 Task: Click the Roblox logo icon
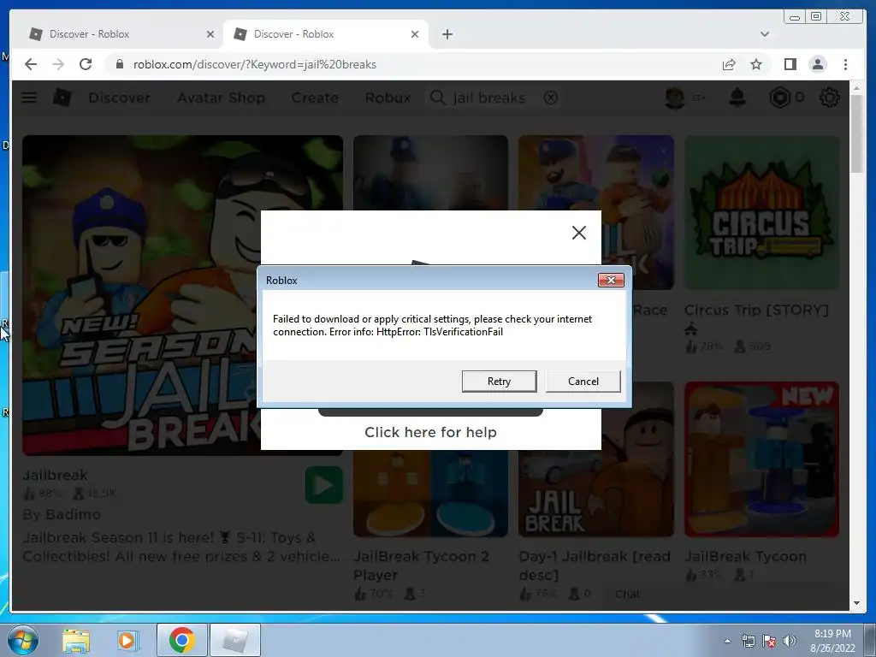pos(62,98)
